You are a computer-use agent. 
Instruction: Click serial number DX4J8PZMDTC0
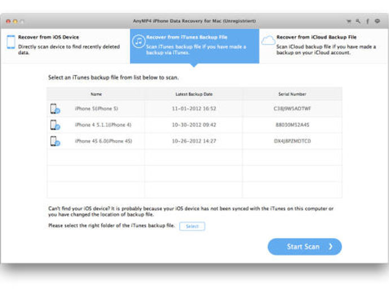pos(292,141)
